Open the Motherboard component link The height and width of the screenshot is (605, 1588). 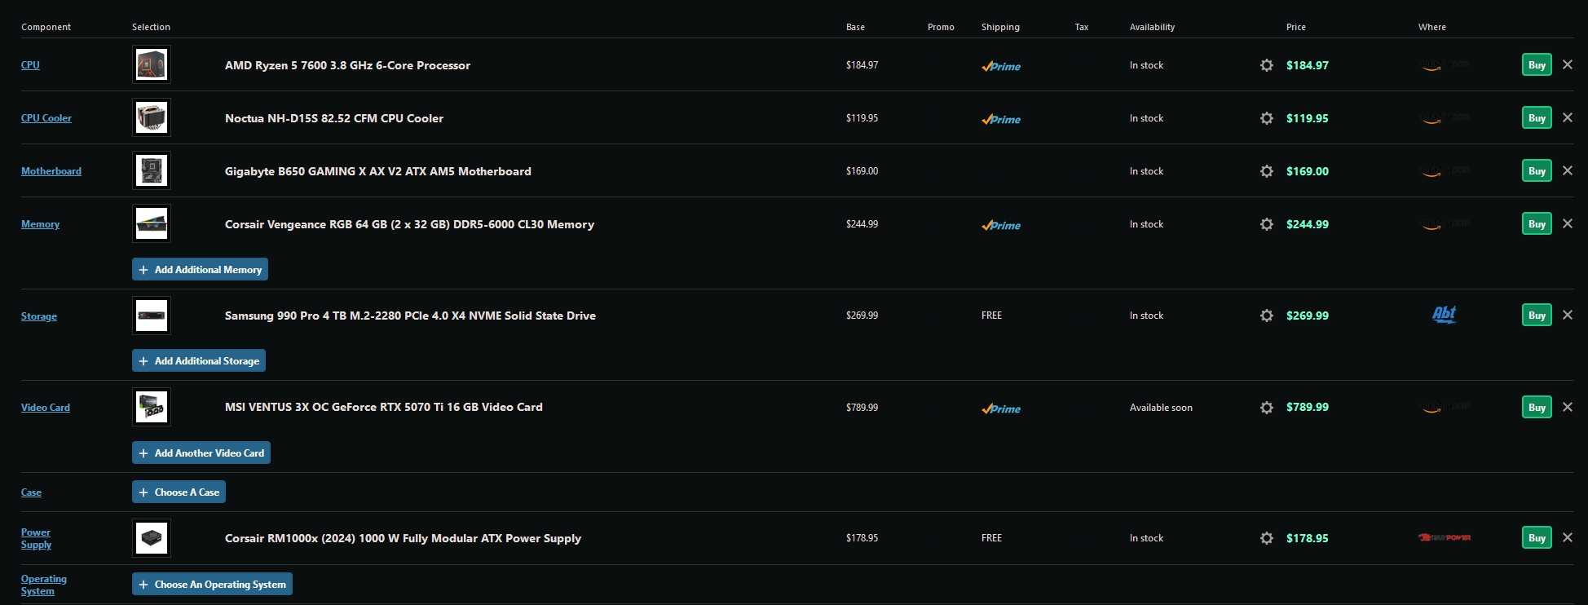coord(51,170)
